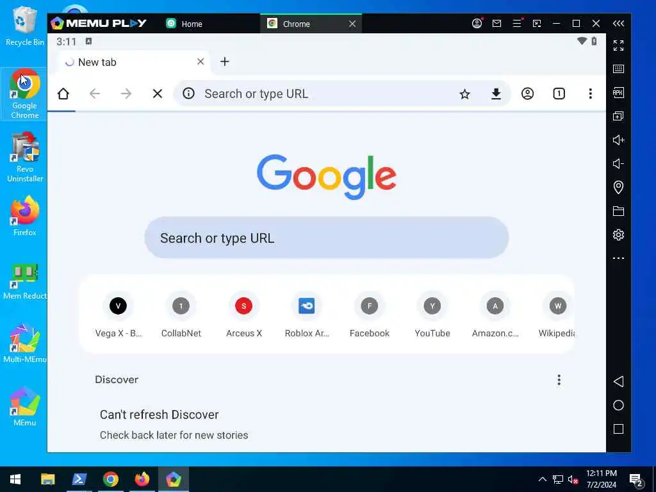
Task: Open Vega X shortcut tile
Action: coord(119,314)
